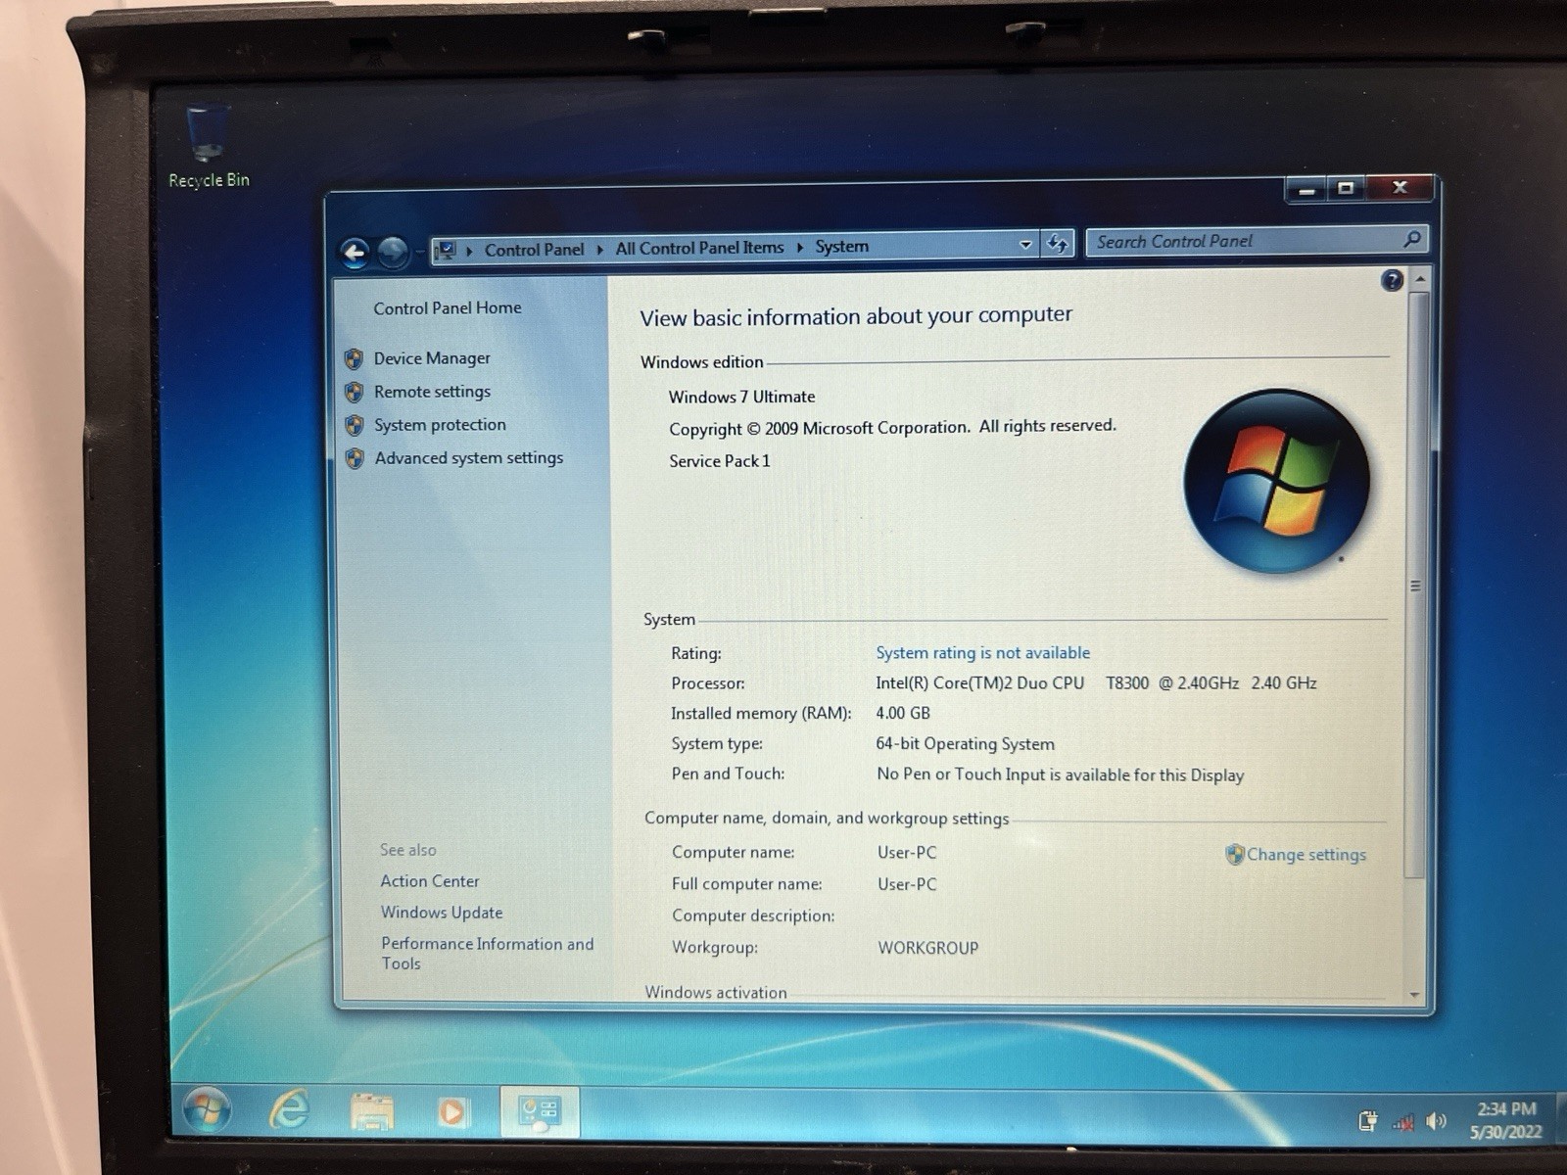Click the Windows logo image
Image resolution: width=1567 pixels, height=1175 pixels.
coord(1275,481)
